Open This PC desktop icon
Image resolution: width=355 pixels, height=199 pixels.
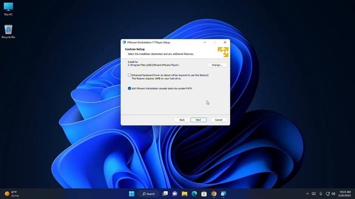pos(8,9)
